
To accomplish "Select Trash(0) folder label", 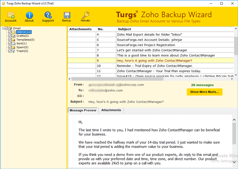I will click(x=22, y=51).
